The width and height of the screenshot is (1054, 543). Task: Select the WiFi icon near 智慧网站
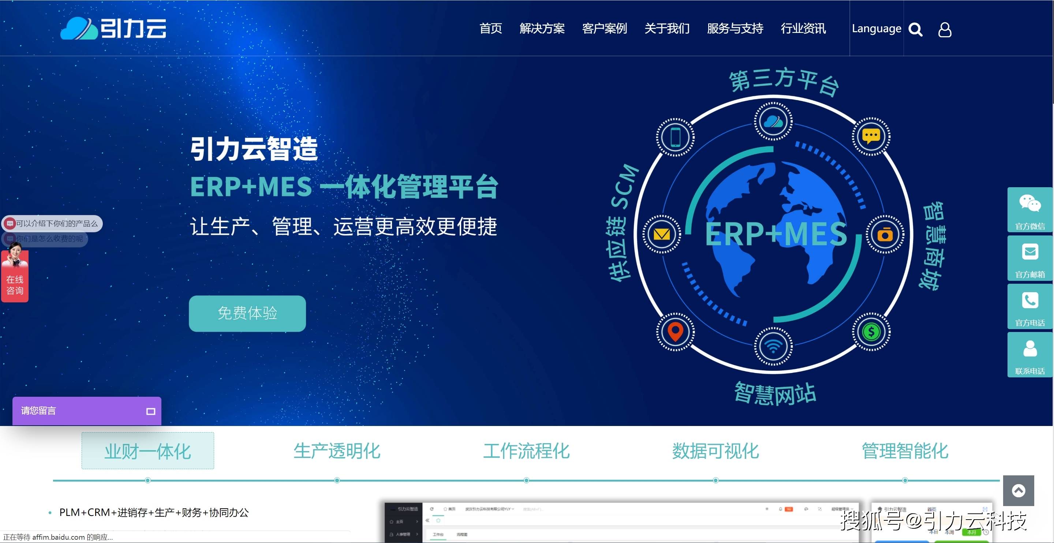point(773,346)
